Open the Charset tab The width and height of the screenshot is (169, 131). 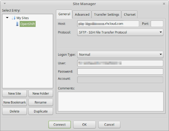(x=130, y=14)
